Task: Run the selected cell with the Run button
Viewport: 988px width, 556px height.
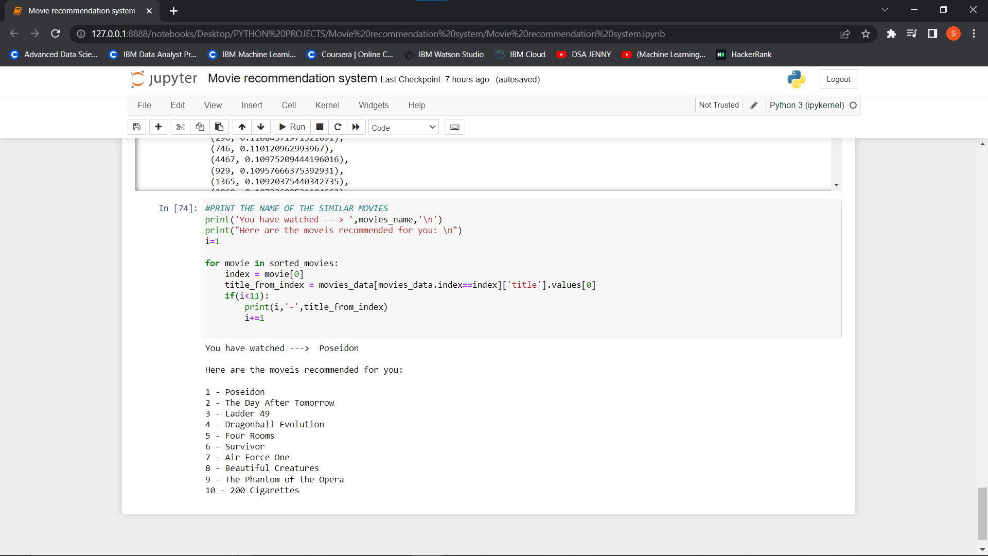Action: [x=291, y=127]
